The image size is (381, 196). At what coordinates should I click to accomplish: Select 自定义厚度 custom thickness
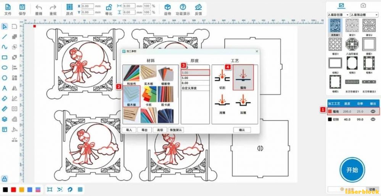[195, 88]
